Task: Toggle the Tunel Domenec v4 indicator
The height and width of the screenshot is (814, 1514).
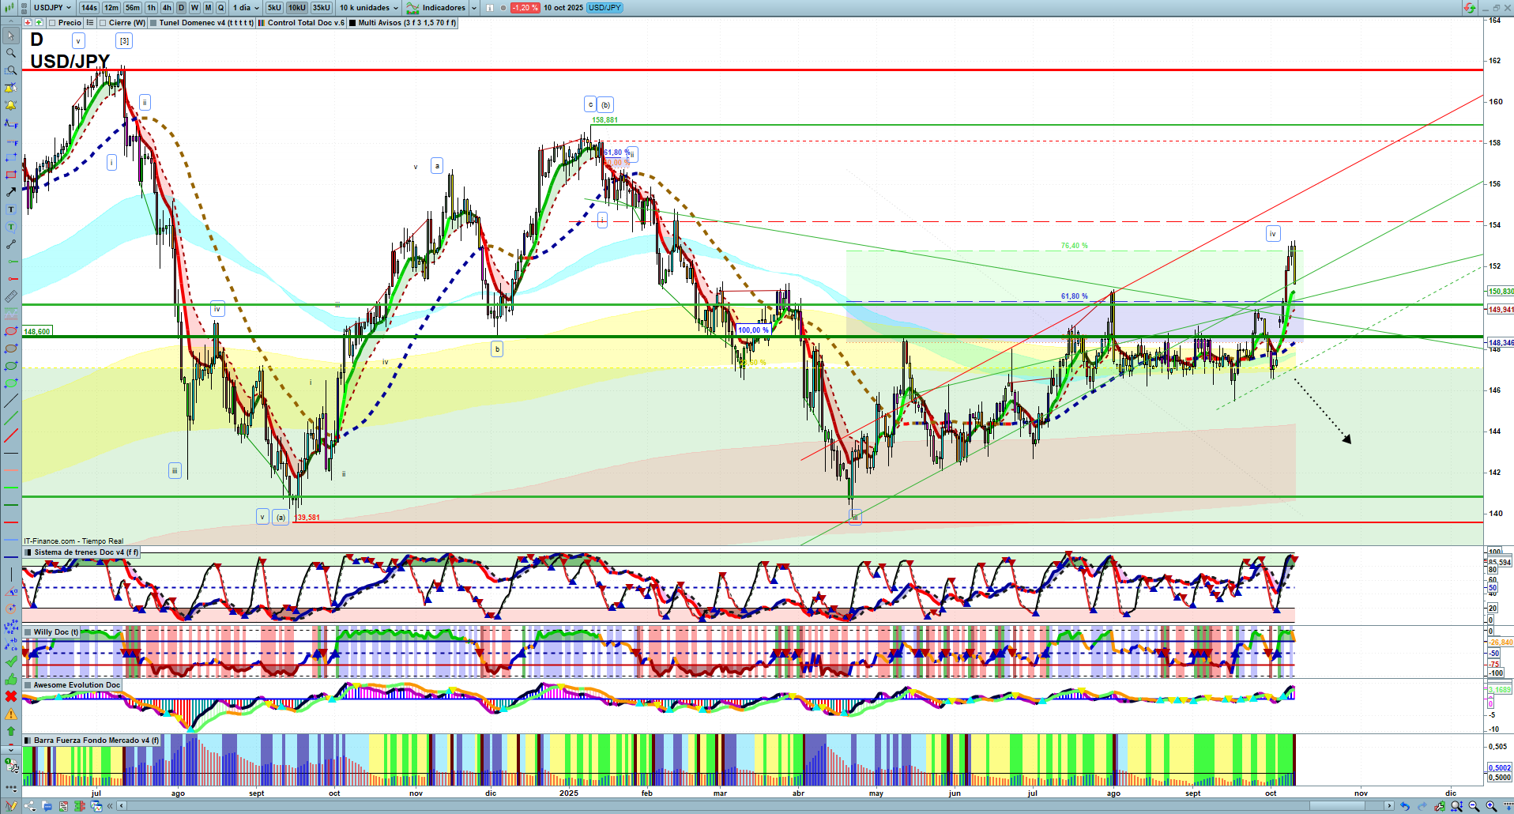Action: coord(154,23)
